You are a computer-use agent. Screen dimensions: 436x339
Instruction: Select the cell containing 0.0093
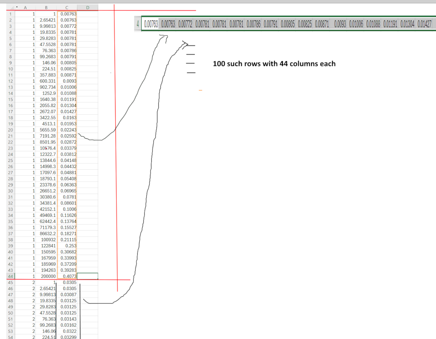click(67, 81)
